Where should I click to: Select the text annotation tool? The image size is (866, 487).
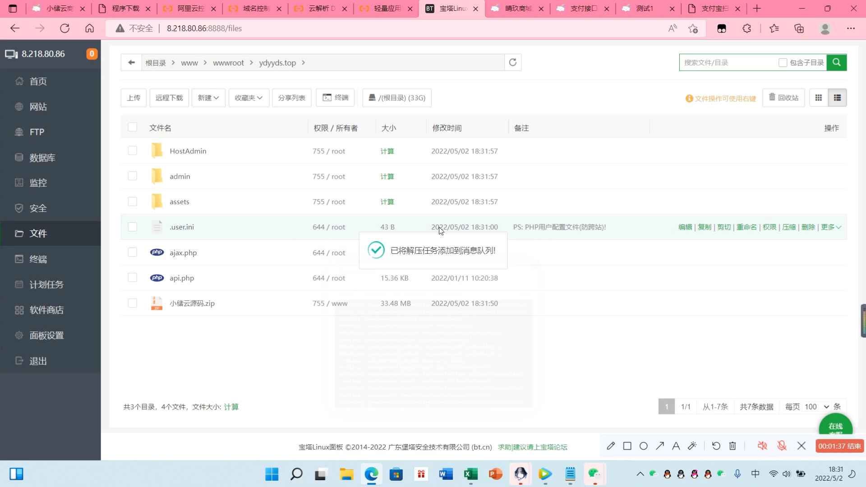pyautogui.click(x=676, y=446)
